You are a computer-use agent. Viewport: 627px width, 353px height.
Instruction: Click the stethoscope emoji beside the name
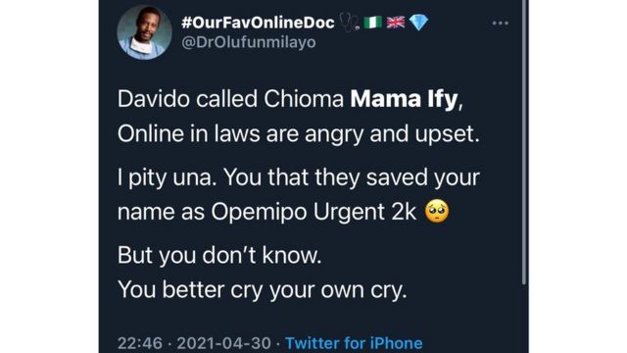point(350,23)
